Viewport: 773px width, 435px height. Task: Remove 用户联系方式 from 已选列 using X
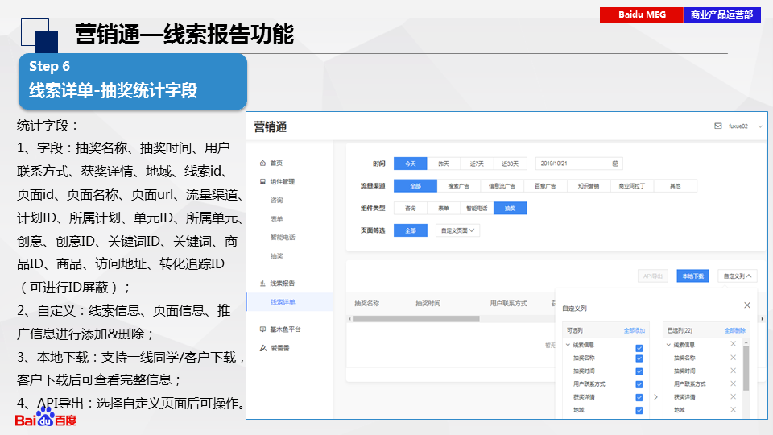(x=733, y=383)
